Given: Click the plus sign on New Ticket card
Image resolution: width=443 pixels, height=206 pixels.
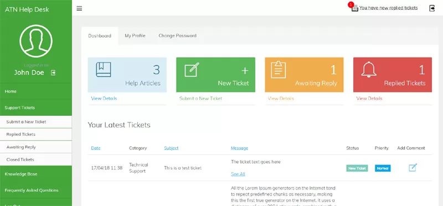Looking at the screenshot, I should [x=245, y=71].
